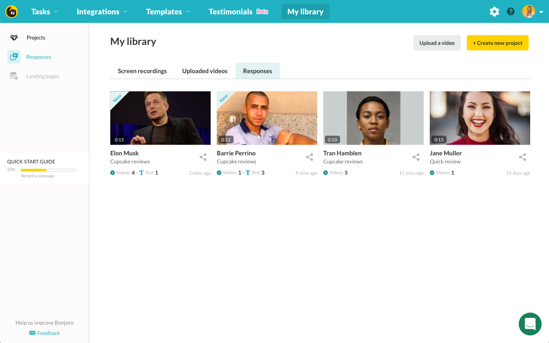Viewport: 549px width, 343px height.
Task: Click the 10 days ago timestamp
Action: (518, 173)
